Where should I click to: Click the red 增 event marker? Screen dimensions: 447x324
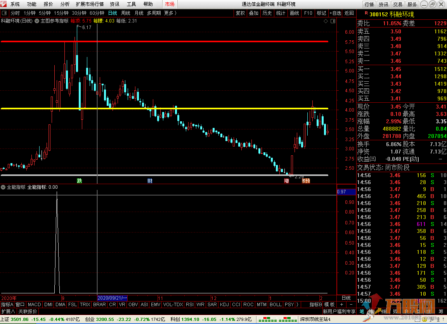pos(286,181)
